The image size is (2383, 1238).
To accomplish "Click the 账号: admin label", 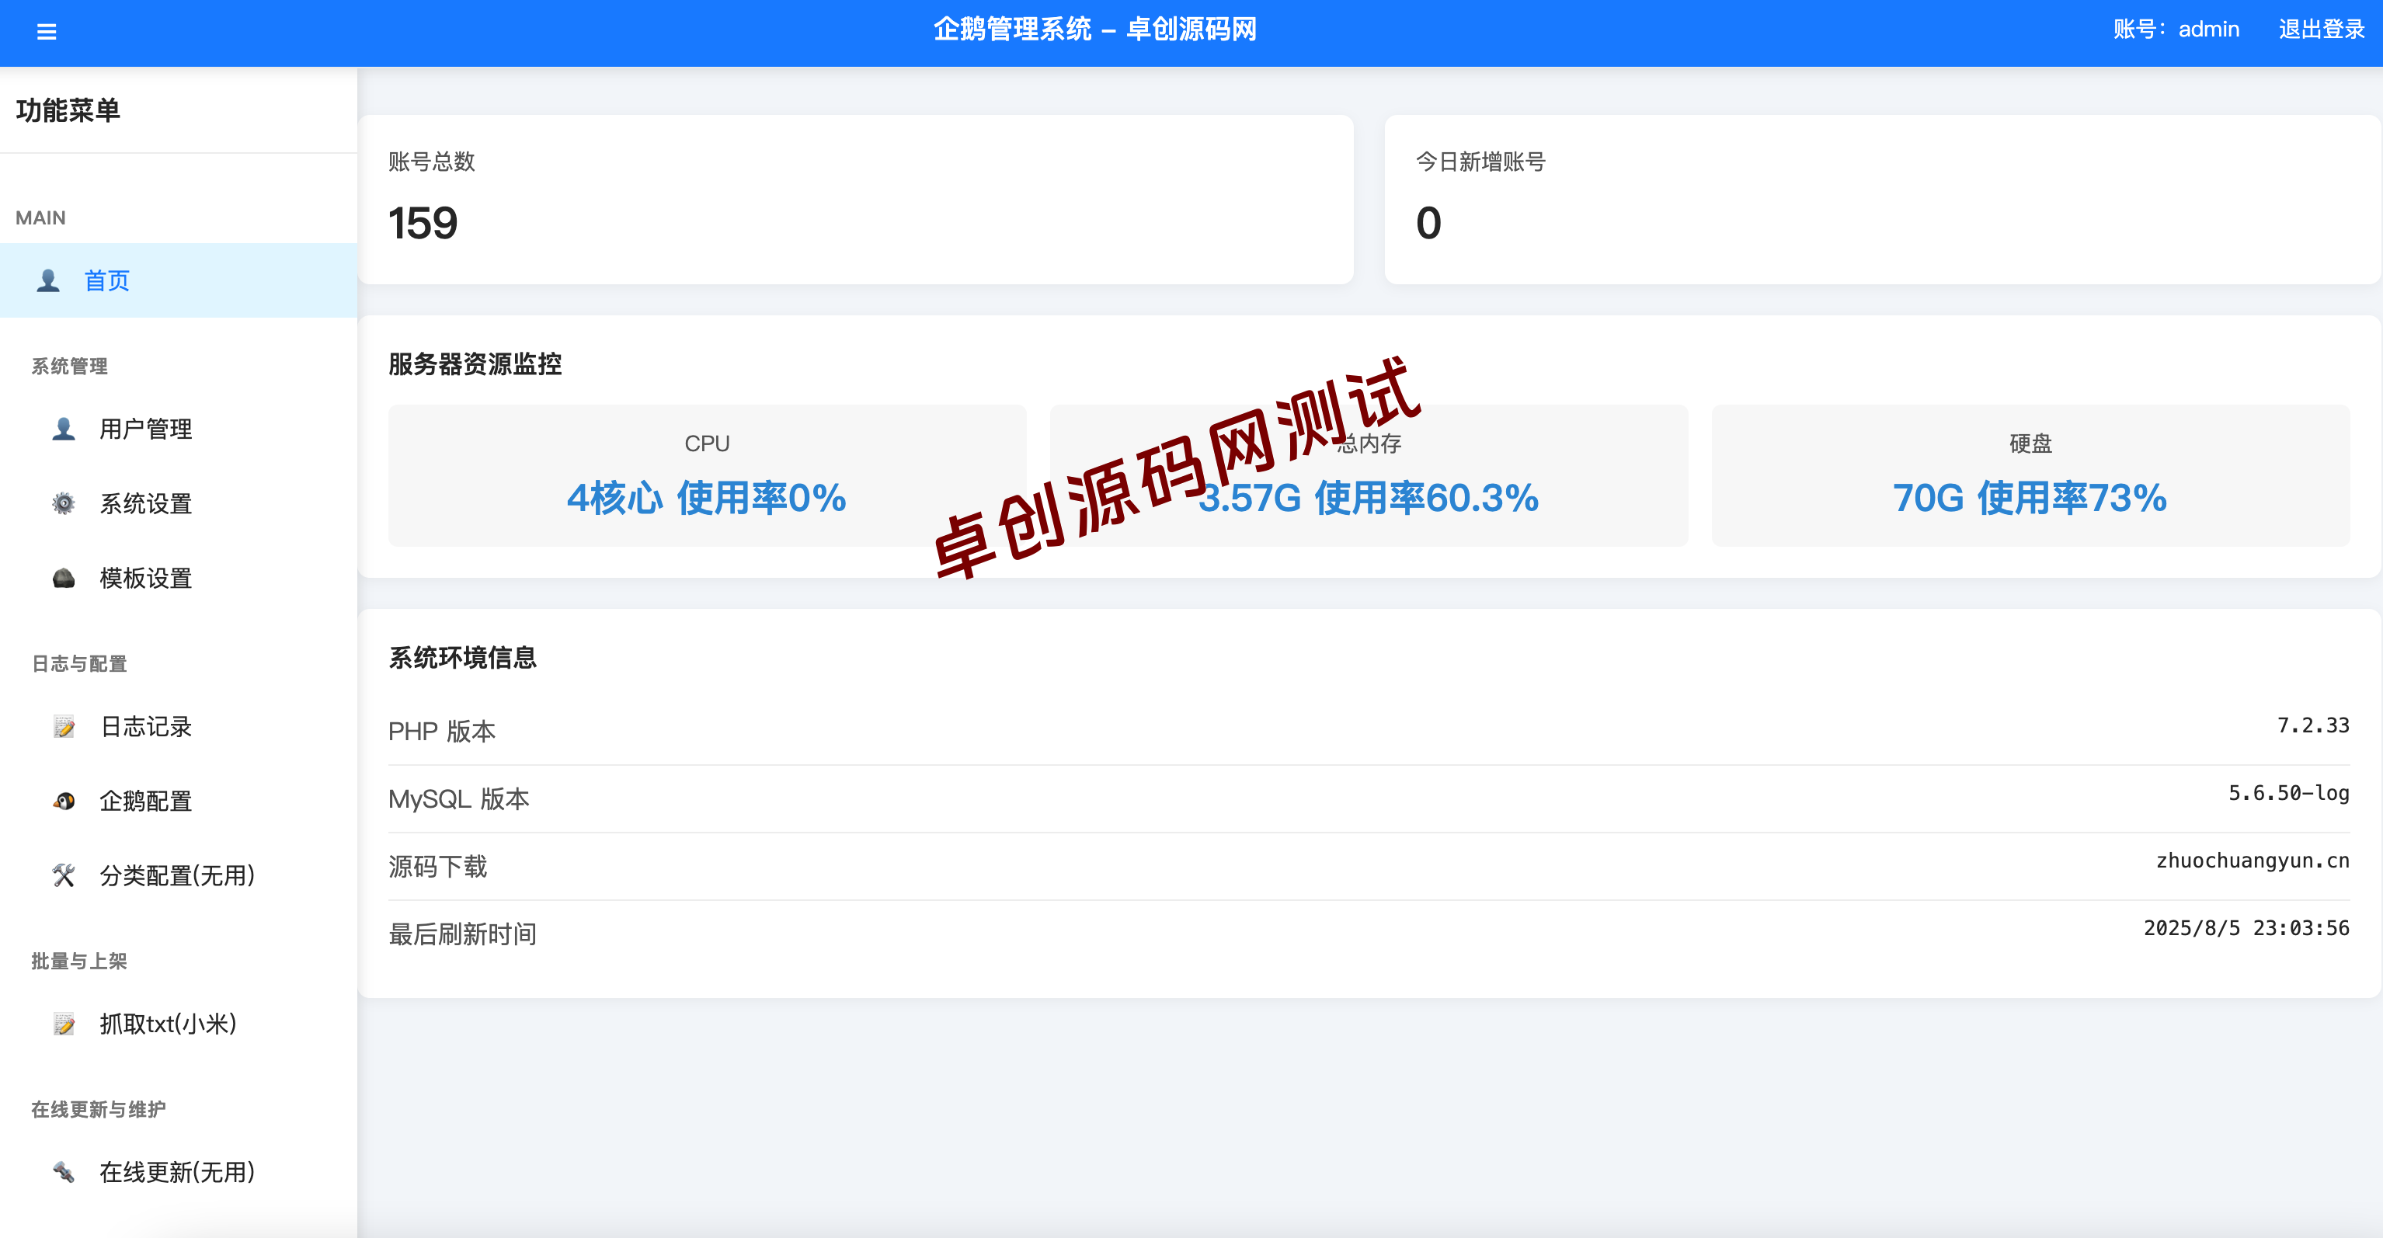I will click(2176, 30).
